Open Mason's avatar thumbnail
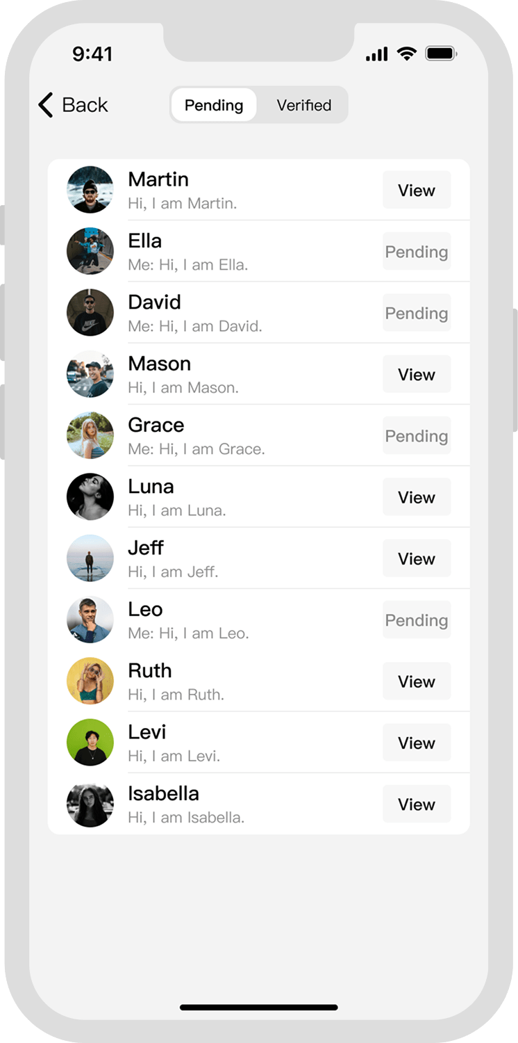The width and height of the screenshot is (518, 1043). (90, 374)
